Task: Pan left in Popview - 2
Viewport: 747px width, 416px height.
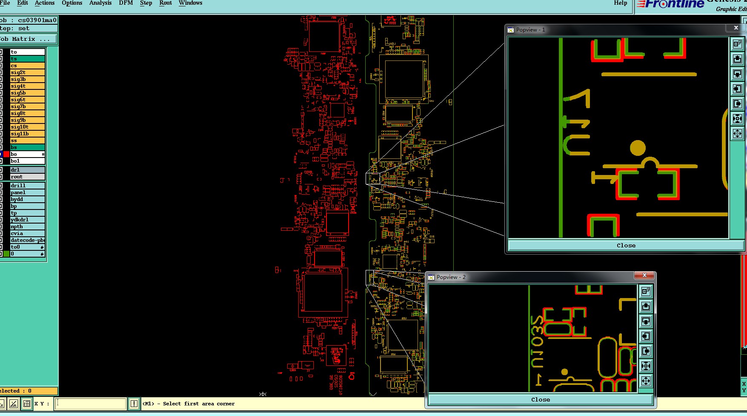Action: [646, 336]
